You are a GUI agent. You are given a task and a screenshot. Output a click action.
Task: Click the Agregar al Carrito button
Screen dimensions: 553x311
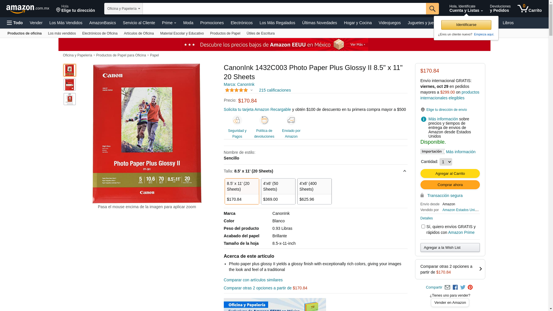point(450,173)
